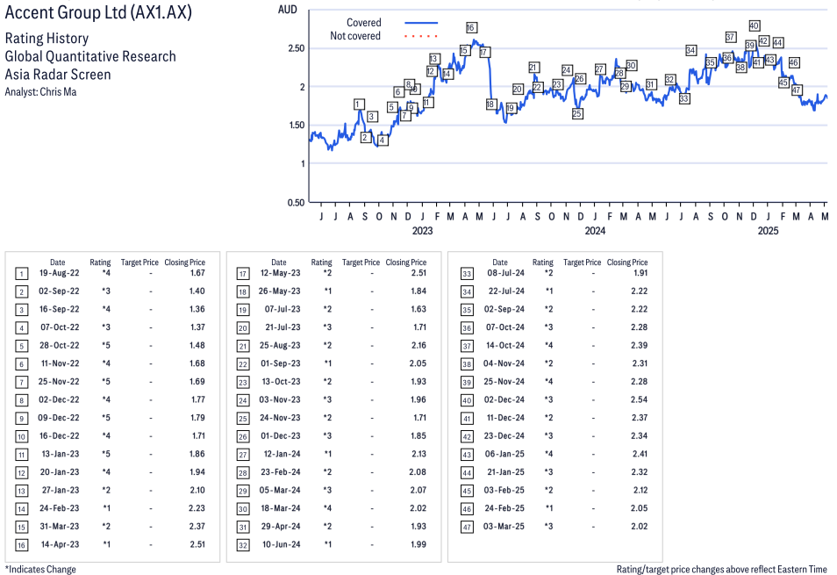Click chart marker 30 on the graph
Image resolution: width=837 pixels, height=575 pixels.
point(632,65)
